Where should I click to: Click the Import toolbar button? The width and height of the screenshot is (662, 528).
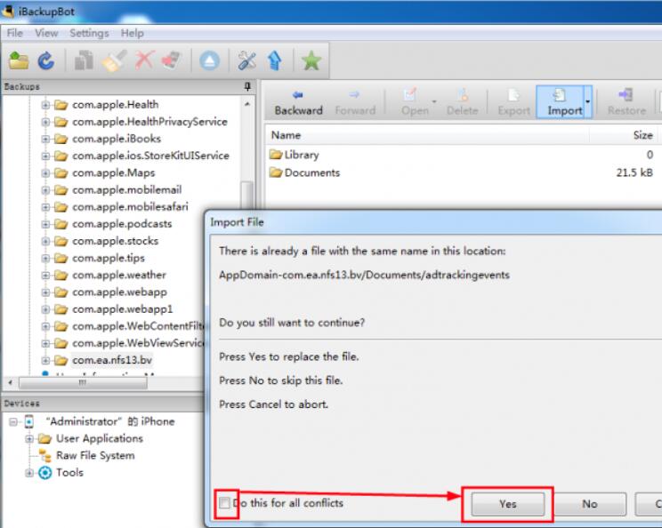coord(561,102)
